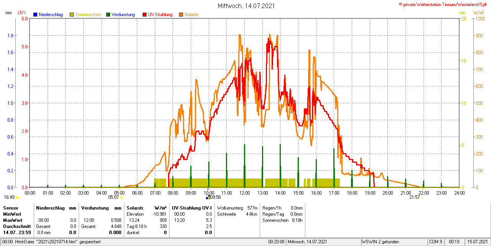
Task: Click the moon icon next to 16:49
Action: coord(17,197)
